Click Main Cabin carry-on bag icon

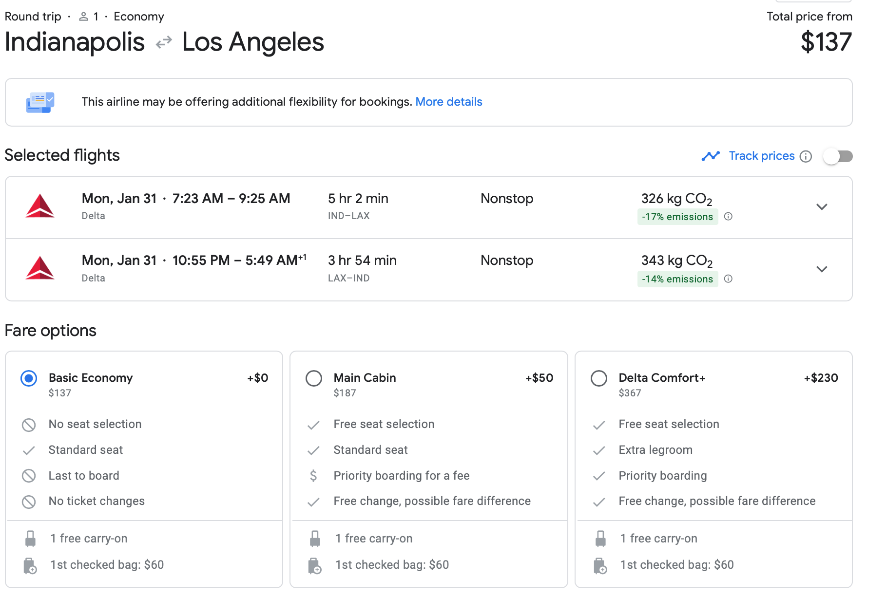point(315,539)
